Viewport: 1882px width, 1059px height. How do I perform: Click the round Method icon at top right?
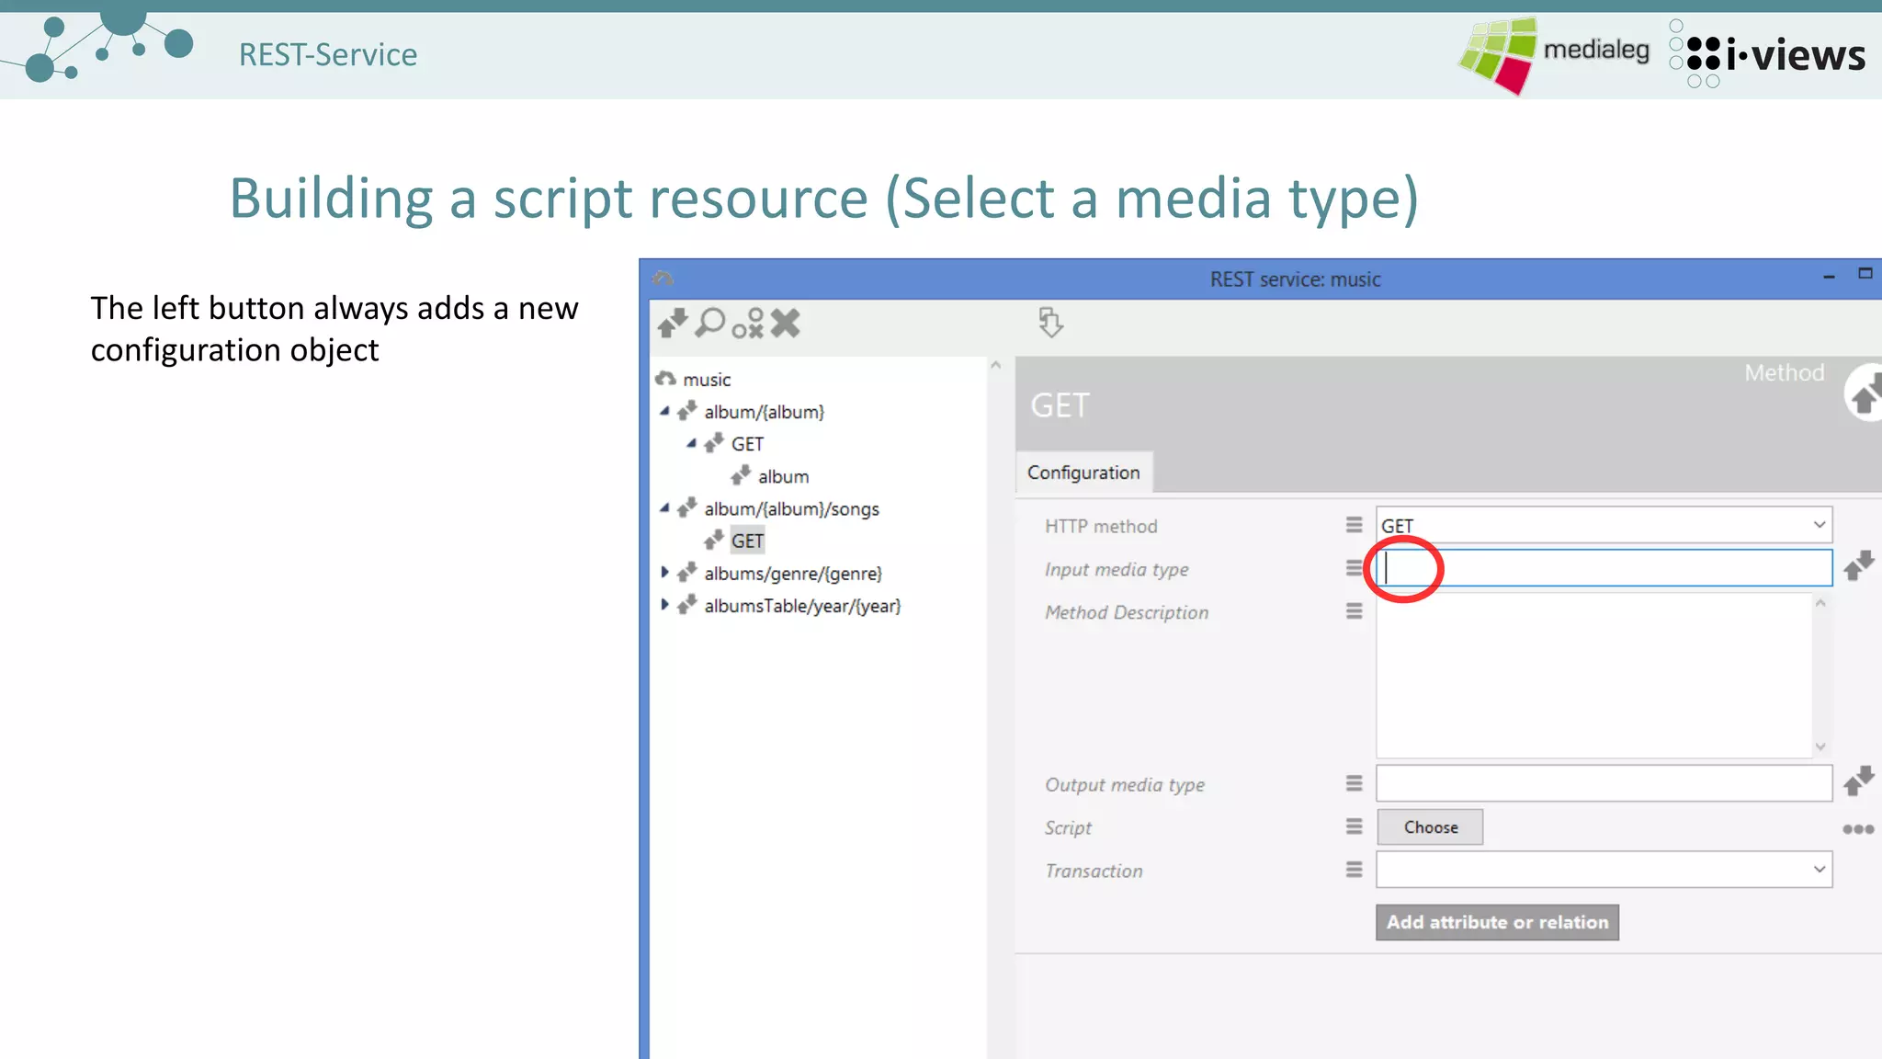coord(1864,393)
